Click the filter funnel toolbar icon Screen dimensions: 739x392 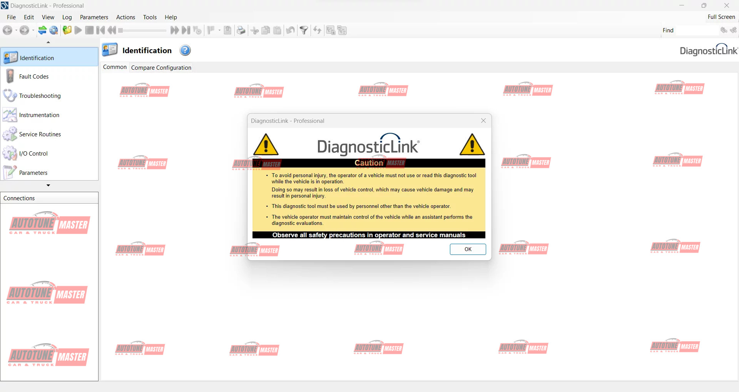click(304, 30)
